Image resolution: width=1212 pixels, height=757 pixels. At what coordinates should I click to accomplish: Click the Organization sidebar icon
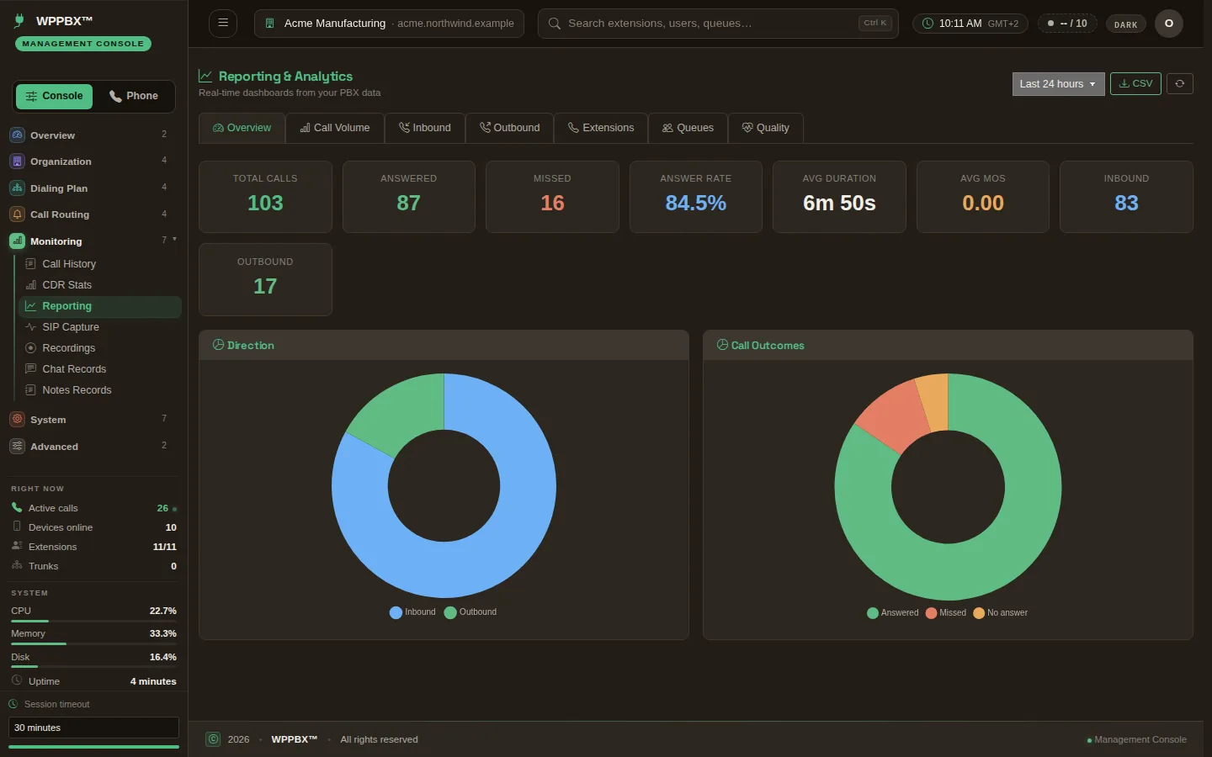point(17,161)
